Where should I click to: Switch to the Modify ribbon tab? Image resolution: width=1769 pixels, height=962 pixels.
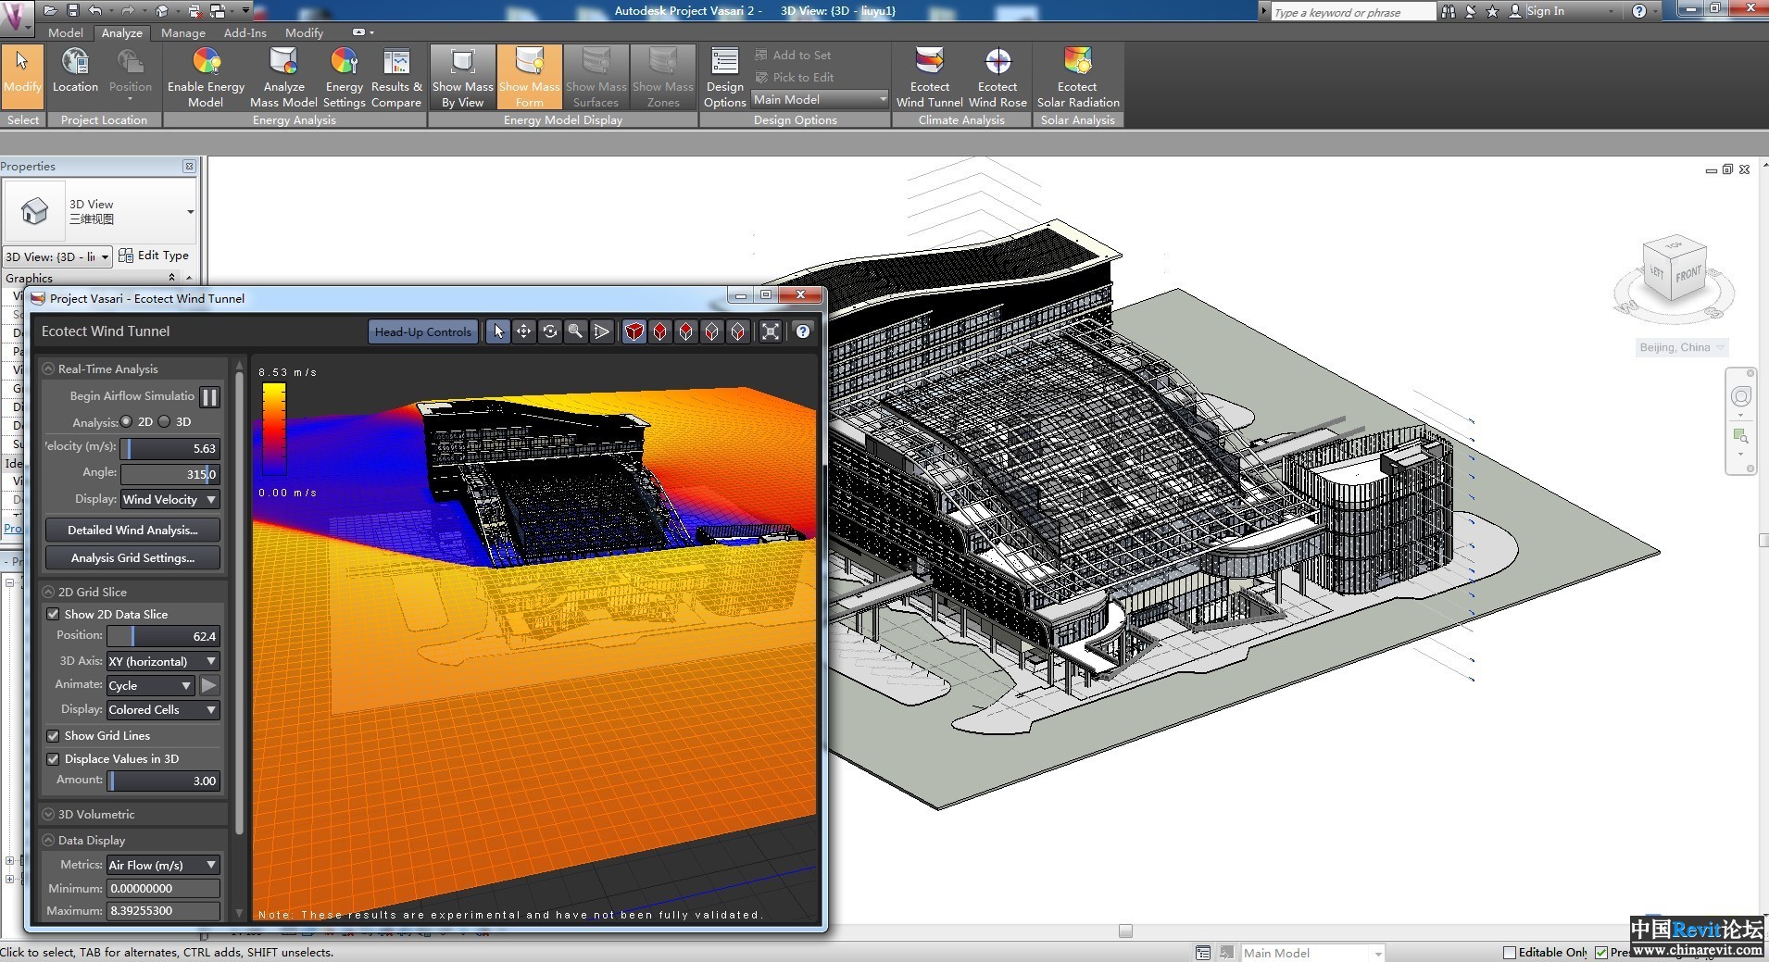click(x=304, y=32)
